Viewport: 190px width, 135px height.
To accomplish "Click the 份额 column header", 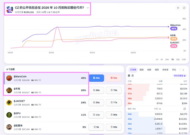I will (160, 81).
